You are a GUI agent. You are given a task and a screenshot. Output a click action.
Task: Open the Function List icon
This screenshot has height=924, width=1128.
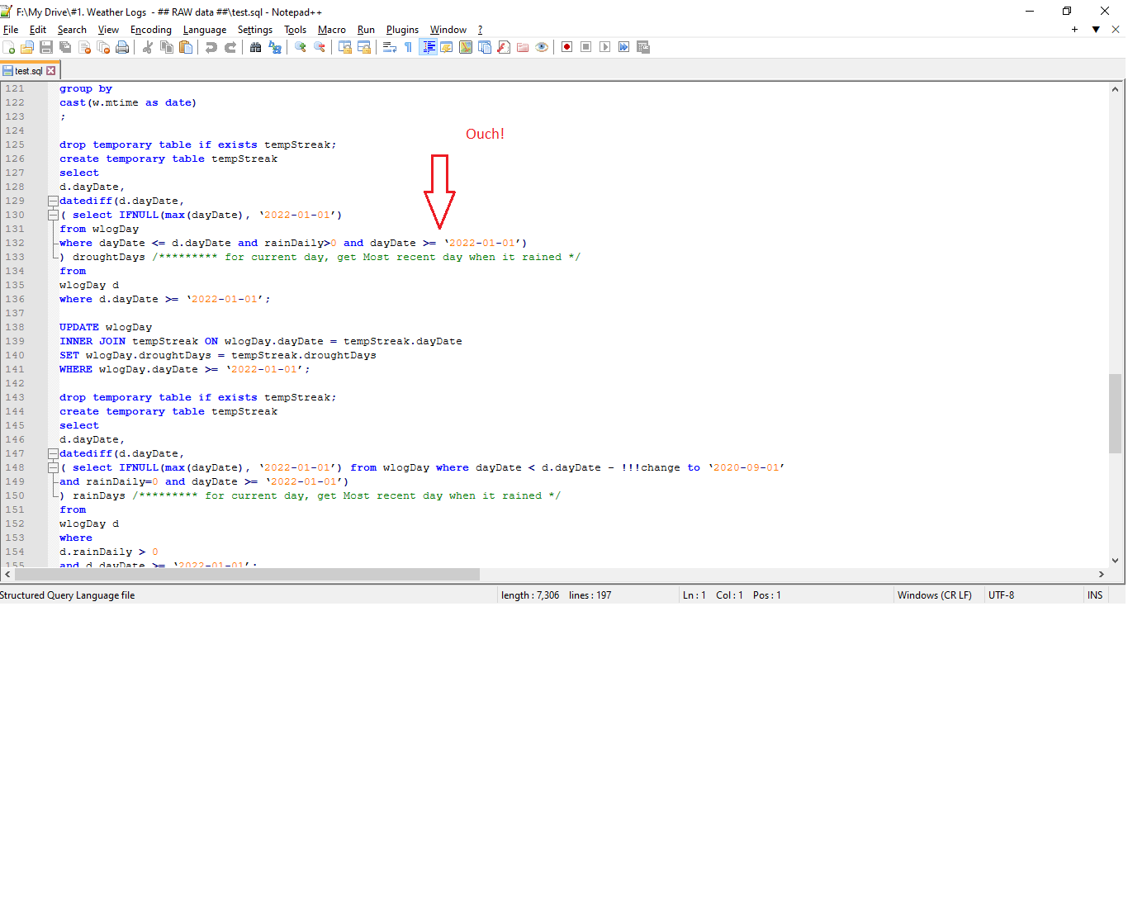[x=504, y=47]
